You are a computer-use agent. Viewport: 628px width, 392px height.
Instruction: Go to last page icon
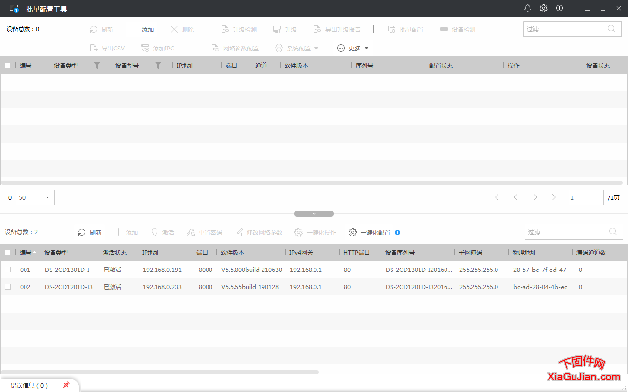pos(555,197)
